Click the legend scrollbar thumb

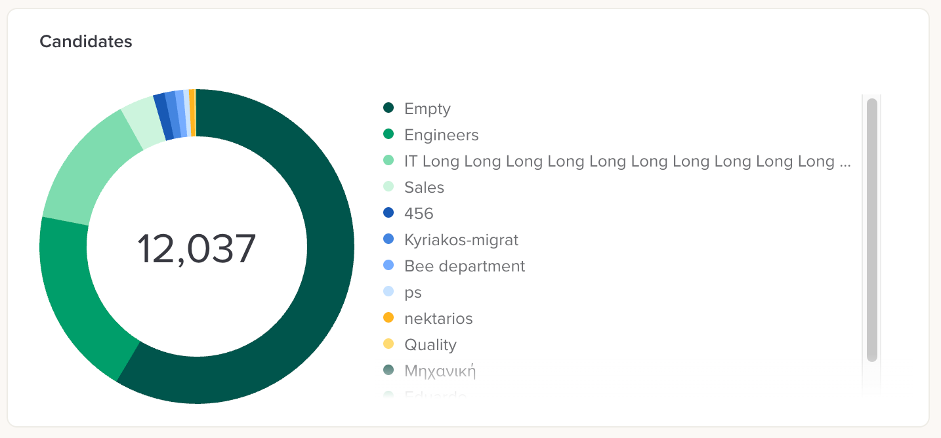871,229
